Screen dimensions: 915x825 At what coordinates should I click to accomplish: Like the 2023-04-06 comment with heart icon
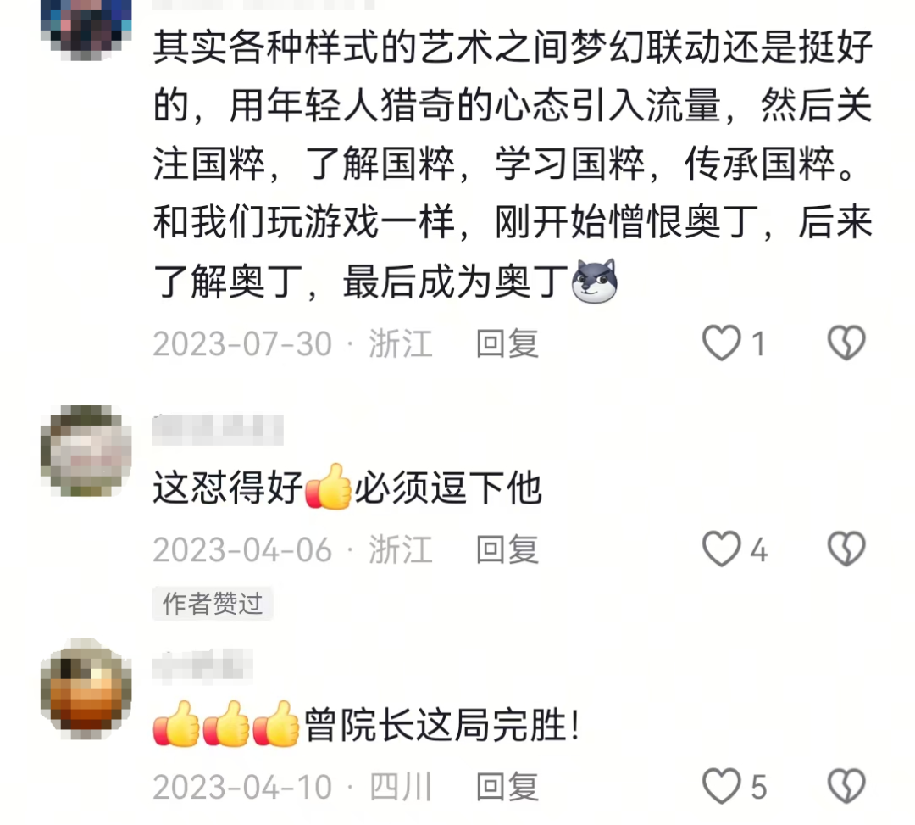coord(721,549)
